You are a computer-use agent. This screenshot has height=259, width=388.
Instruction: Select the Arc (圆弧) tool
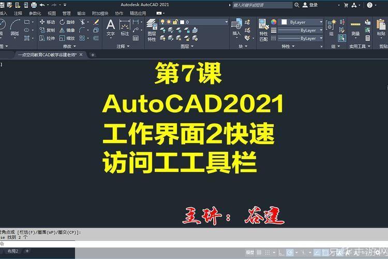tap(14, 27)
